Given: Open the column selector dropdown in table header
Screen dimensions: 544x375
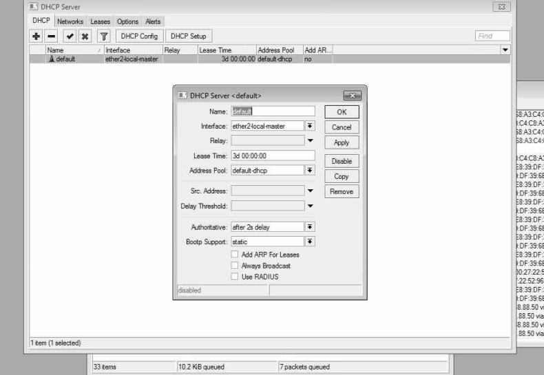Looking at the screenshot, I should (x=505, y=50).
